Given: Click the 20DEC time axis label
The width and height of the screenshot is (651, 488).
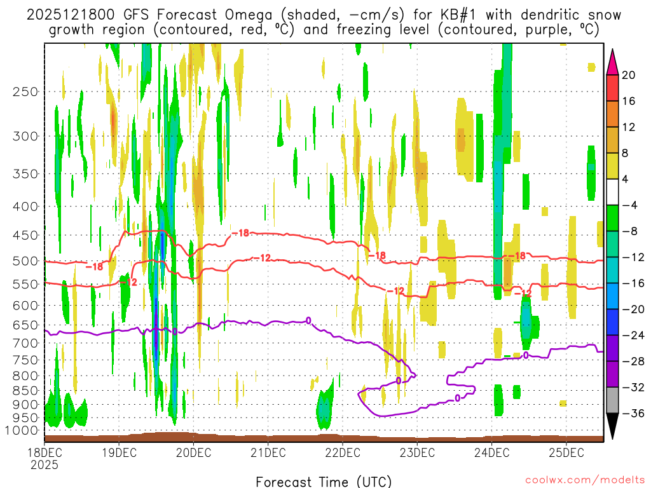Looking at the screenshot, I should 193,452.
